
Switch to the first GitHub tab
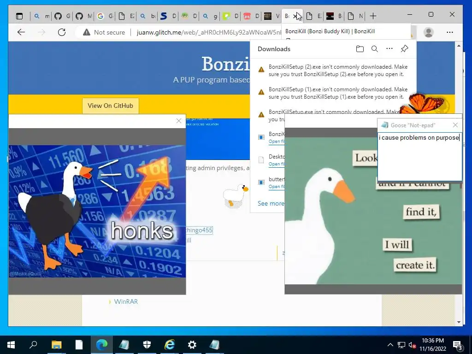62,16
